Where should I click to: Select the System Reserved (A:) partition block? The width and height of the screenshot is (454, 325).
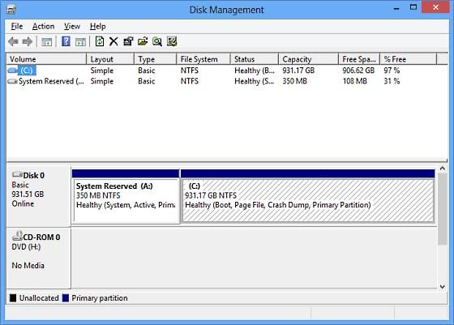click(126, 200)
